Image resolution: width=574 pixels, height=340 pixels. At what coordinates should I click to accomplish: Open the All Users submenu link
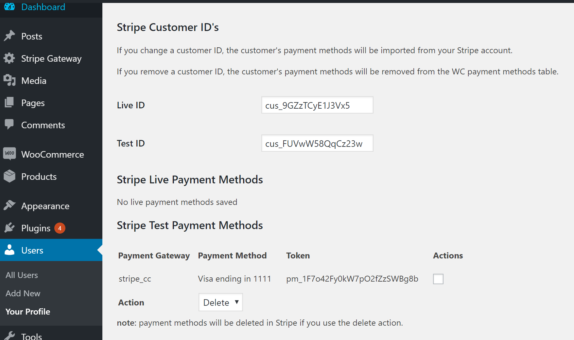(x=22, y=275)
